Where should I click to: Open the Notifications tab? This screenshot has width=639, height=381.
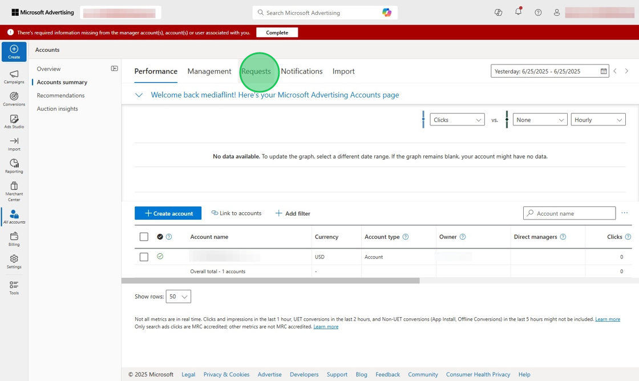click(302, 71)
